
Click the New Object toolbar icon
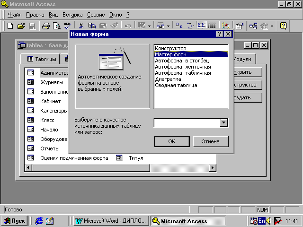[264, 26]
